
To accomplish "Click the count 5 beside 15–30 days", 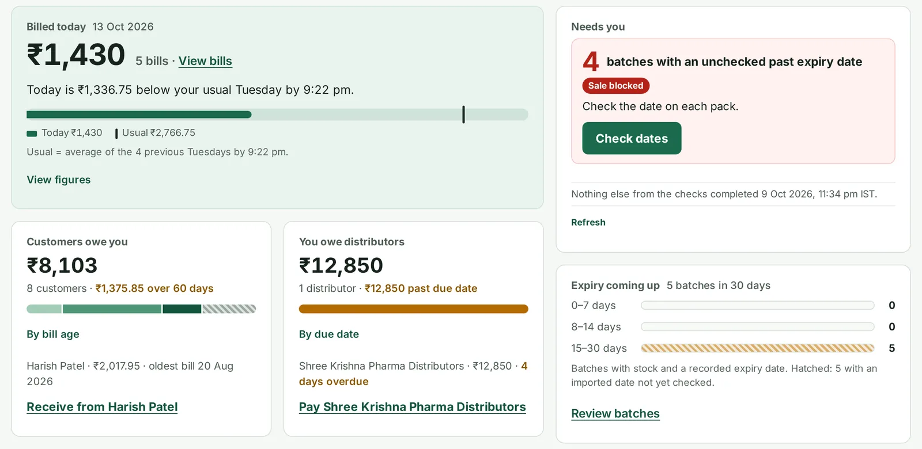I will coord(892,348).
